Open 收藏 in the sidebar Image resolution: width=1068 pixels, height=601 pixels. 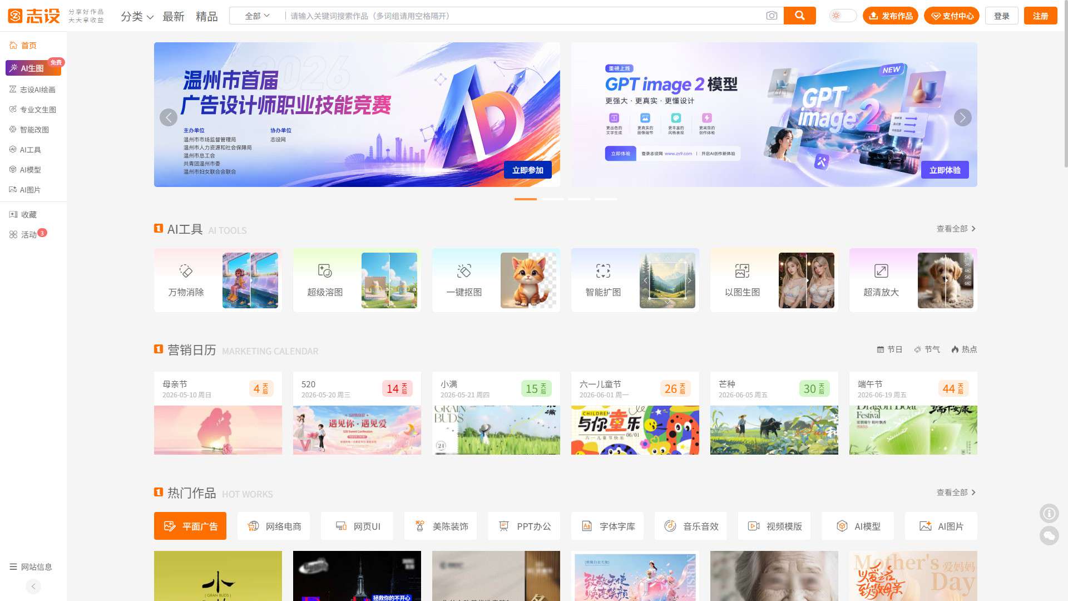23,214
